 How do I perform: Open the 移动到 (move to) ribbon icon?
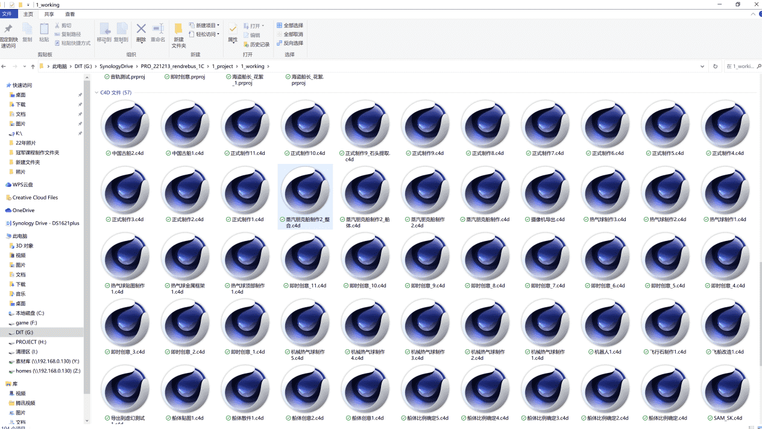[104, 30]
